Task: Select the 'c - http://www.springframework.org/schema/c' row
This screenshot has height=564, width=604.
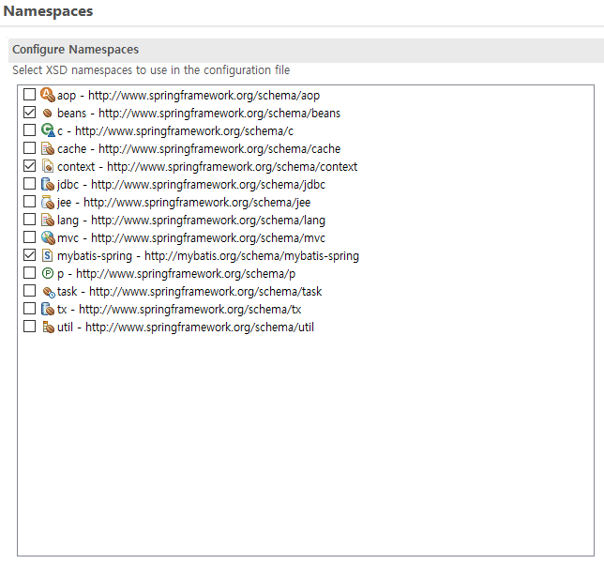Action: tap(175, 131)
